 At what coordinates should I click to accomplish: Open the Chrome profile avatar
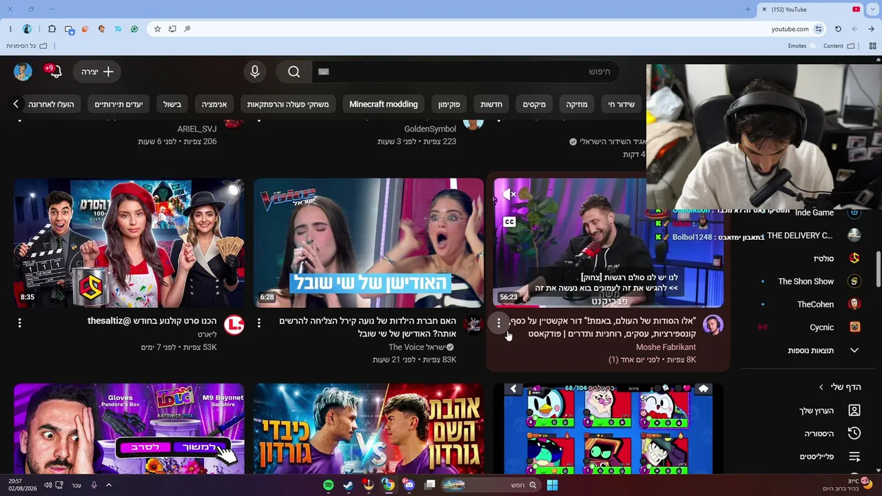(28, 29)
